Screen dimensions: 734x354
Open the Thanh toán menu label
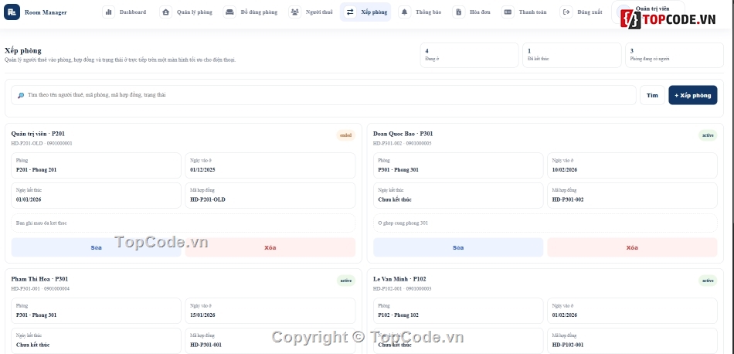pos(532,12)
